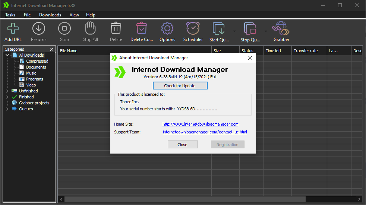
Task: Click the horizontal scrollbar thumb
Action: click(x=185, y=199)
